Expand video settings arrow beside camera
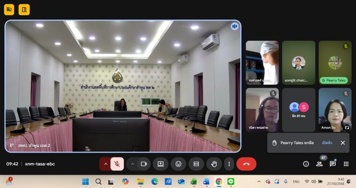Viewport: 356px width, 188px height. [x=132, y=164]
